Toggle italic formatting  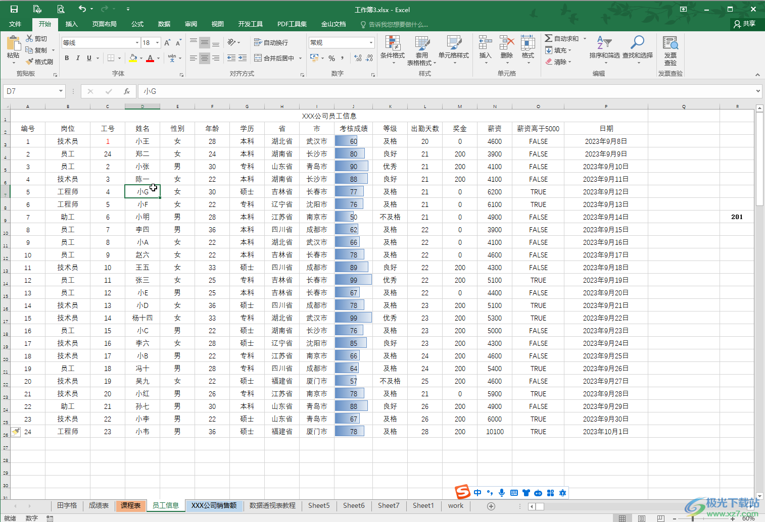(78, 58)
